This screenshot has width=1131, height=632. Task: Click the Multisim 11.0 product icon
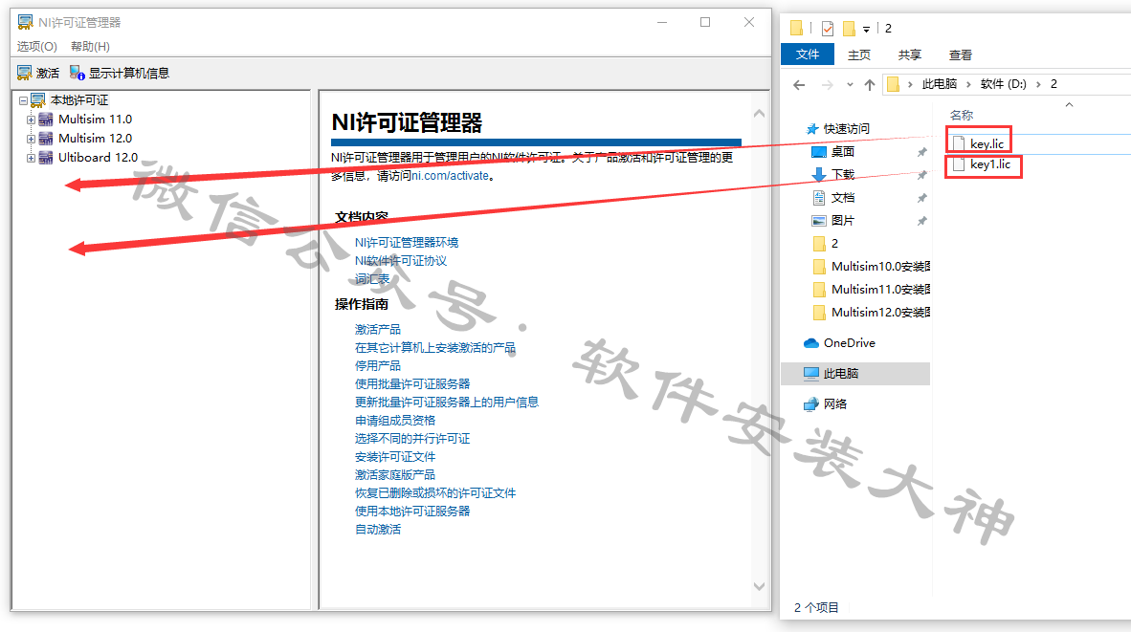pyautogui.click(x=45, y=119)
